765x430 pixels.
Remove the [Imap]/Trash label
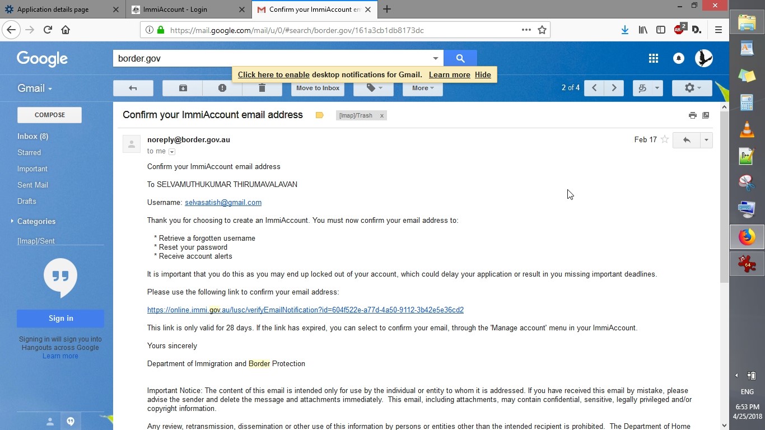click(x=382, y=115)
